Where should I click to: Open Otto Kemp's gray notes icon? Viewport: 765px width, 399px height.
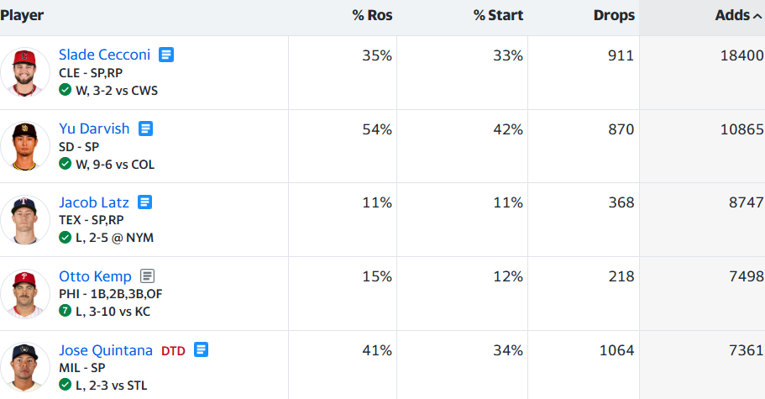tap(147, 276)
